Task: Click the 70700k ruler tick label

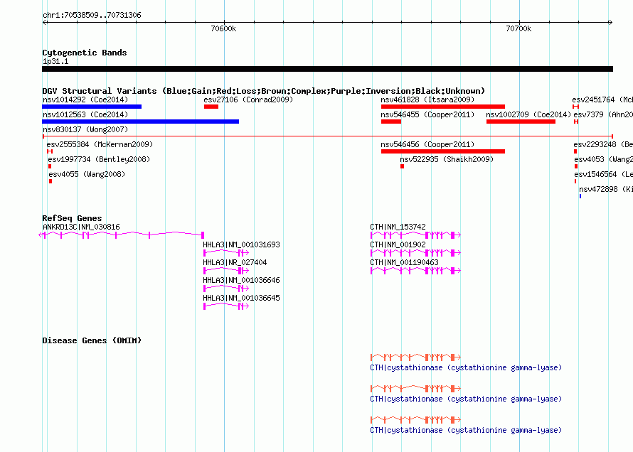Action: point(518,28)
